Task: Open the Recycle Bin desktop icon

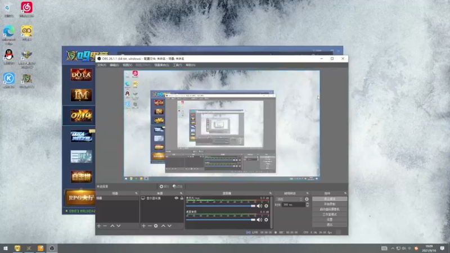Action: click(9, 10)
